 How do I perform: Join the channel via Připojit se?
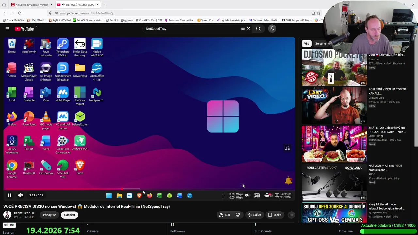pos(50,215)
